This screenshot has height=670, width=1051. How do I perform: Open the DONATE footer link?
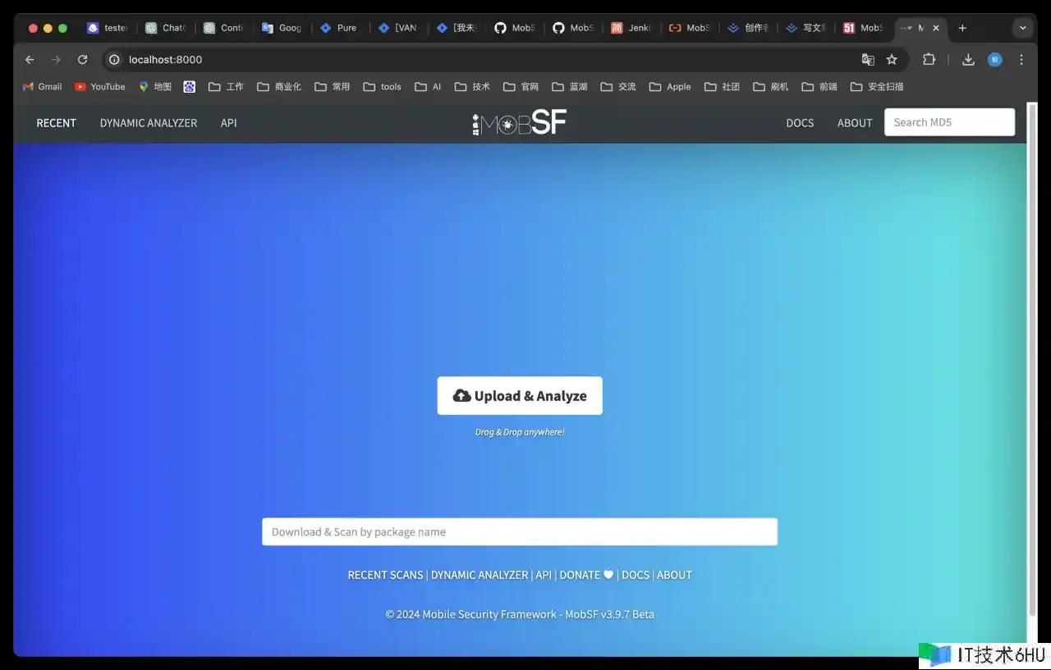pyautogui.click(x=586, y=575)
